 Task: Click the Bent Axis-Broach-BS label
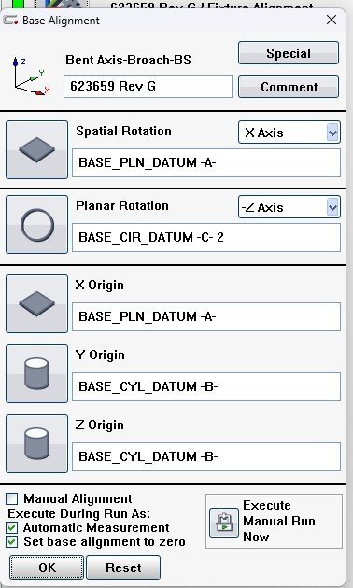(128, 60)
